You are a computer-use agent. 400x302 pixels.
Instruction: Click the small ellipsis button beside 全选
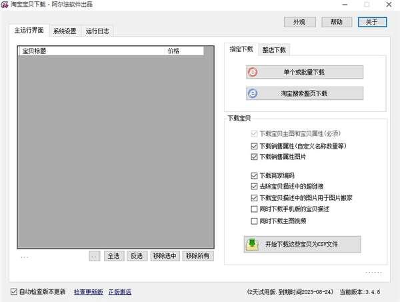click(x=95, y=256)
